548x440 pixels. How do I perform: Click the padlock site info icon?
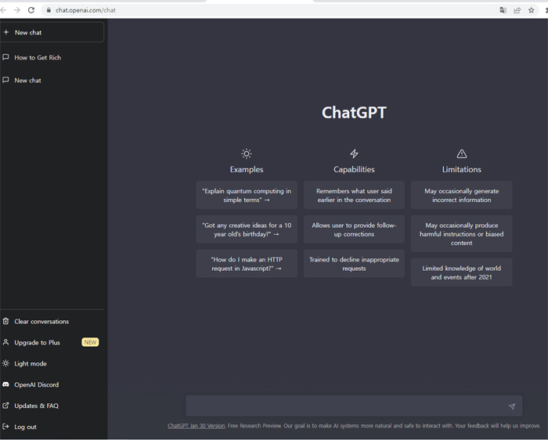49,10
